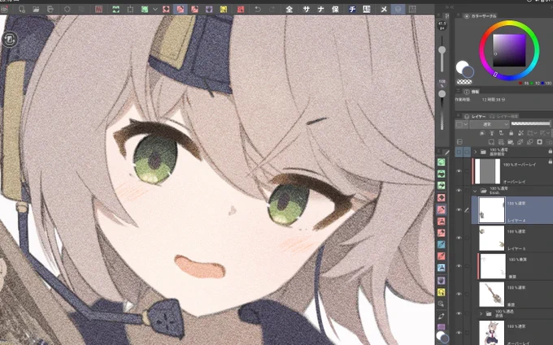
Task: Switch to the レイヤー検索 tab
Action: (x=504, y=116)
